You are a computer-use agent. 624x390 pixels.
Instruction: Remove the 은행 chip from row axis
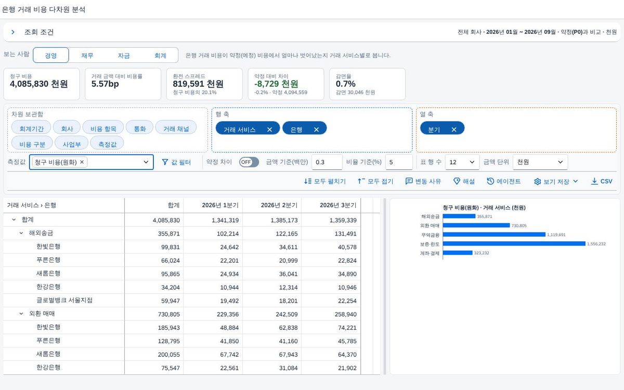[316, 130]
